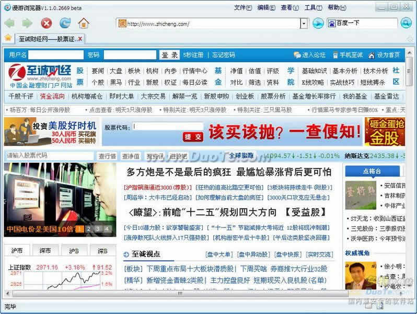Click the 创业板 link
The width and height of the screenshot is (417, 314).
(245, 96)
